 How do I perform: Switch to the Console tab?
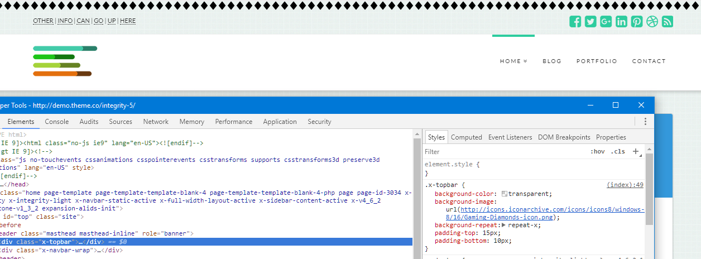click(x=57, y=122)
